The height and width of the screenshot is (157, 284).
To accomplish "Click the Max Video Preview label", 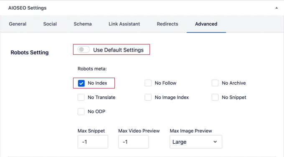I will click(x=139, y=131).
